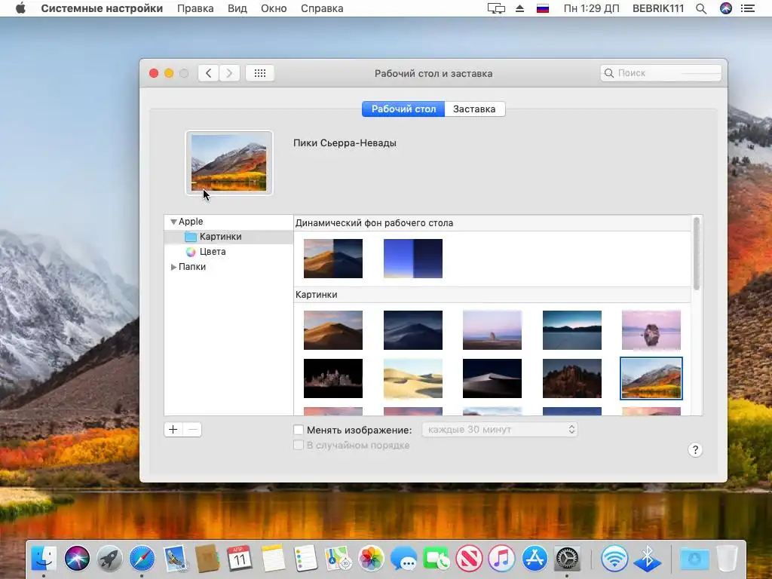Open the Системные настройки menu
The width and height of the screenshot is (772, 579).
tap(102, 8)
